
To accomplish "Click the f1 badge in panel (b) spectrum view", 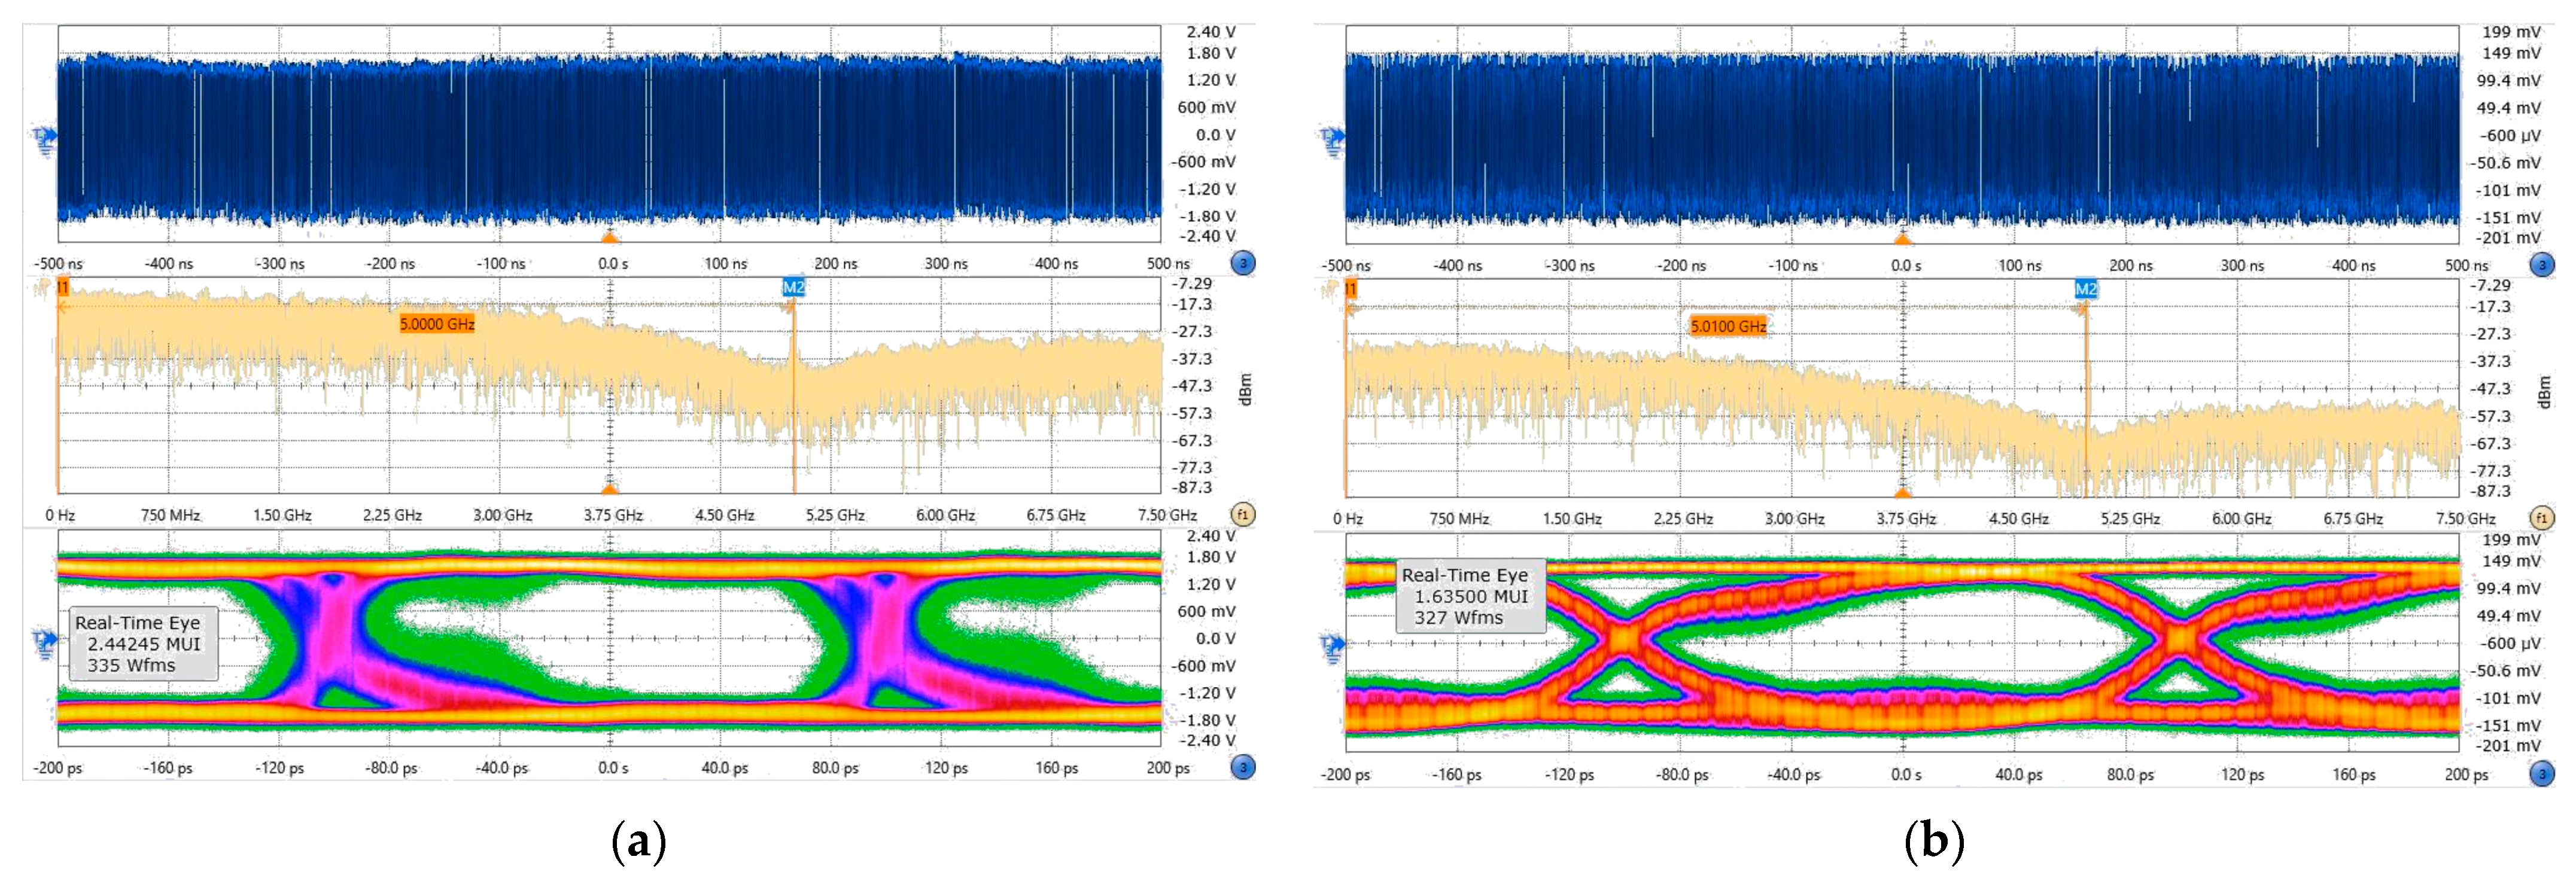I will pos(2541,518).
